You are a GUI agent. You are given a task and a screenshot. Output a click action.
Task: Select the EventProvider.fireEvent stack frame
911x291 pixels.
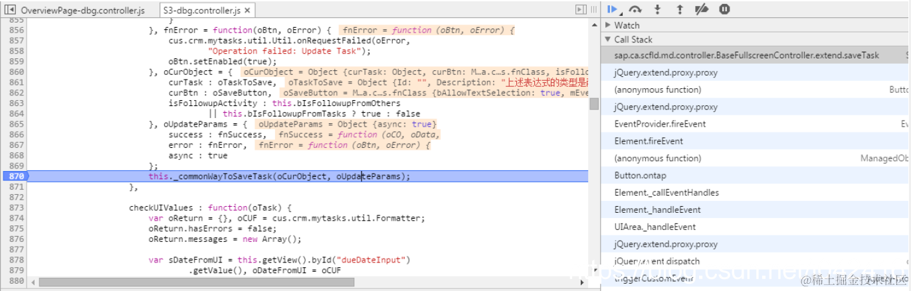[x=756, y=124]
